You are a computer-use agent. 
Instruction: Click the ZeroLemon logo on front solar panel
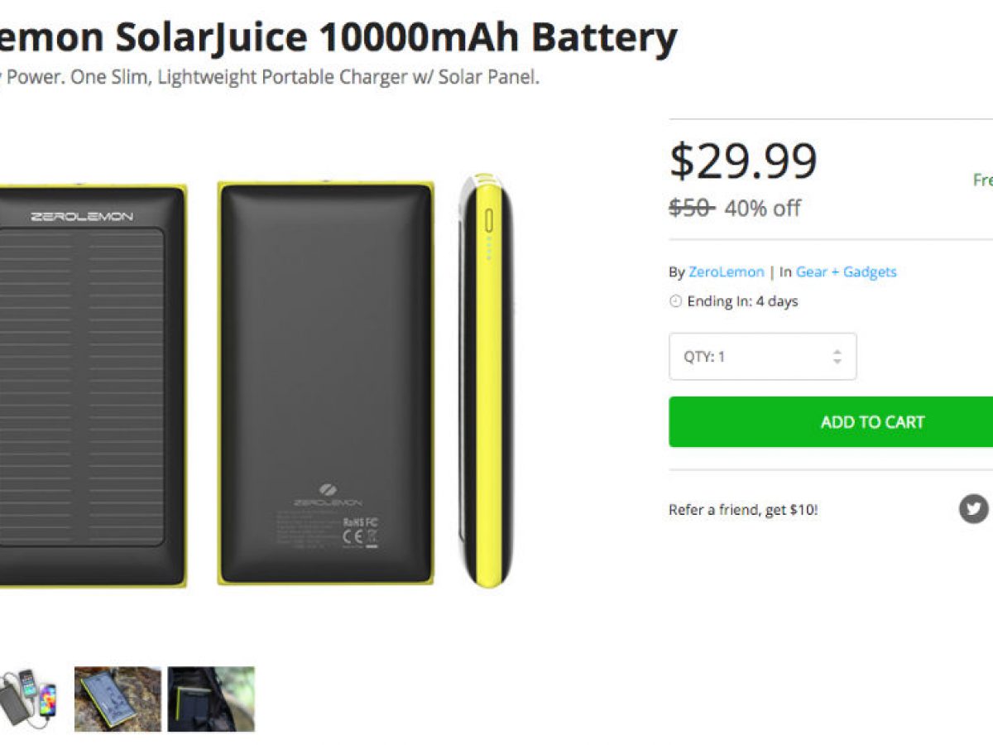(x=82, y=216)
